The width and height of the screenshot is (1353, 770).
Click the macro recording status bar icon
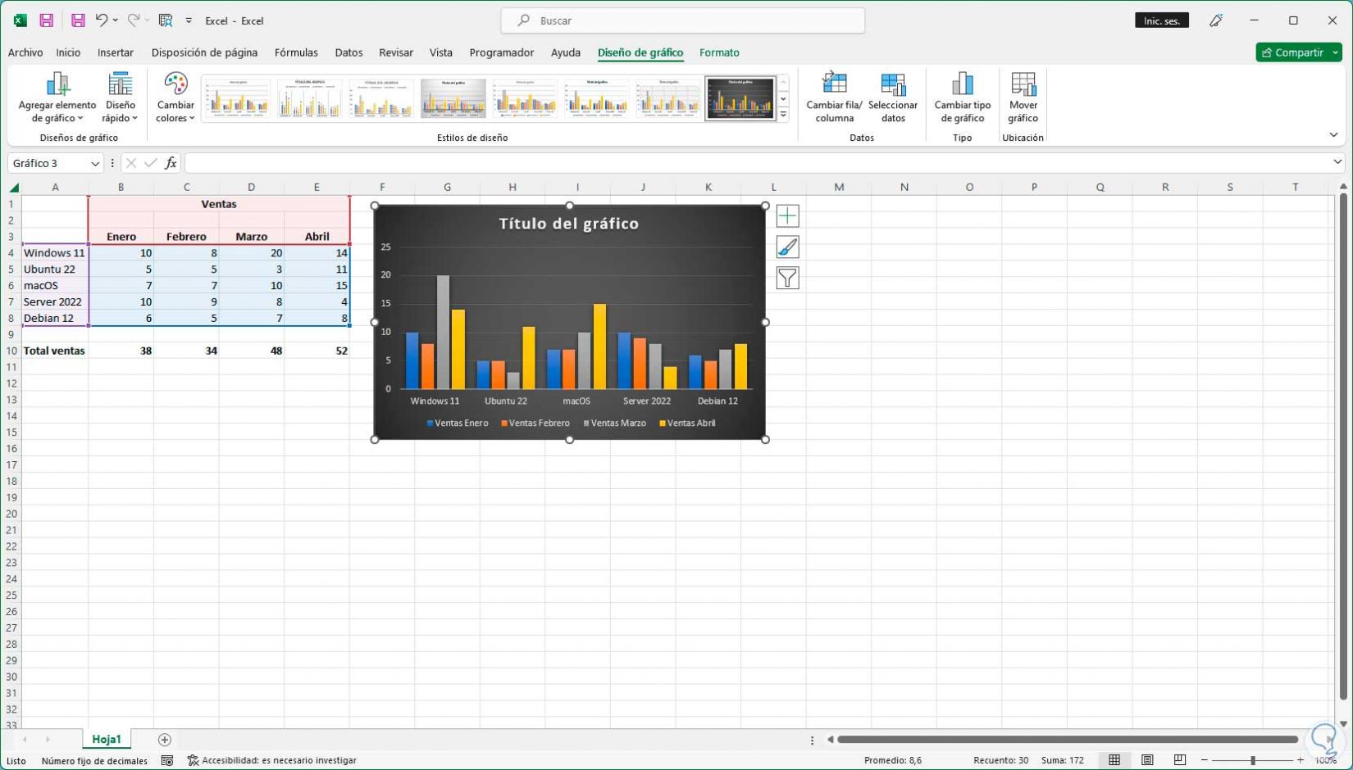(167, 760)
